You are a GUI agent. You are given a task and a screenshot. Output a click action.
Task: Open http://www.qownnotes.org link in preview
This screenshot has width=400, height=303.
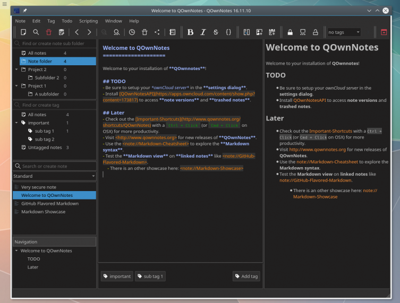(x=317, y=150)
